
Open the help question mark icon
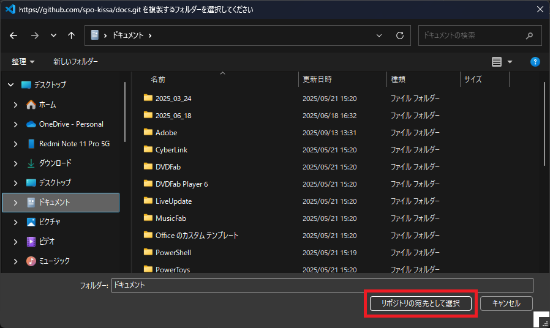click(x=535, y=62)
